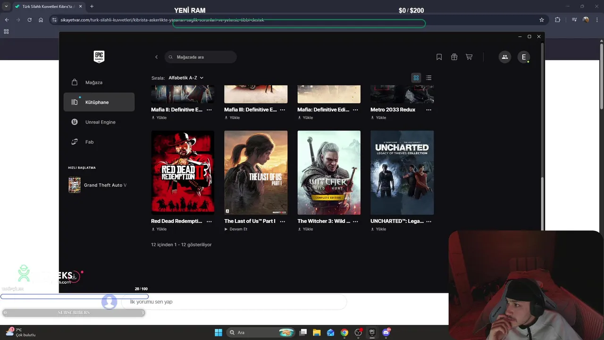Screen dimensions: 604x340
Task: Click the taskbar Ara search box
Action: coord(260,332)
